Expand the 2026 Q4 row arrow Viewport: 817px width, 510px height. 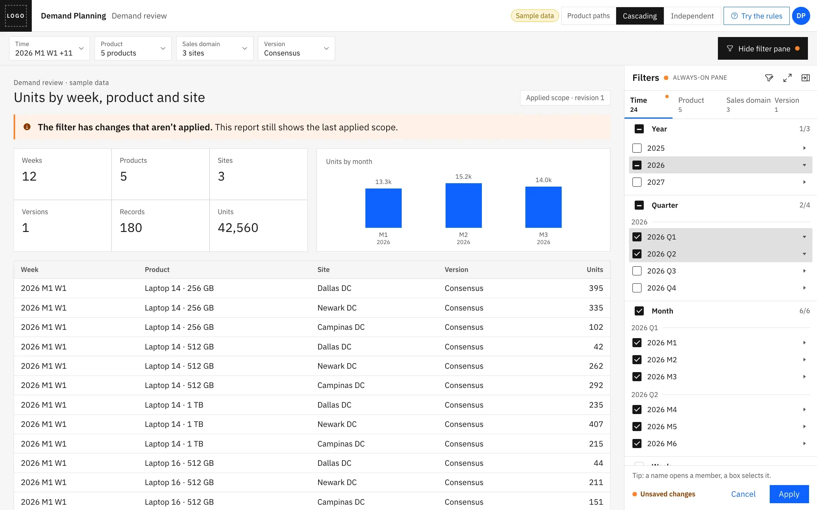pos(805,288)
